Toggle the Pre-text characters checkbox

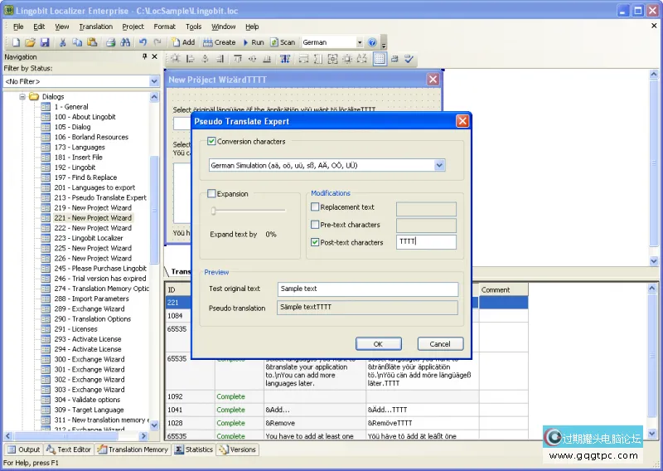315,225
